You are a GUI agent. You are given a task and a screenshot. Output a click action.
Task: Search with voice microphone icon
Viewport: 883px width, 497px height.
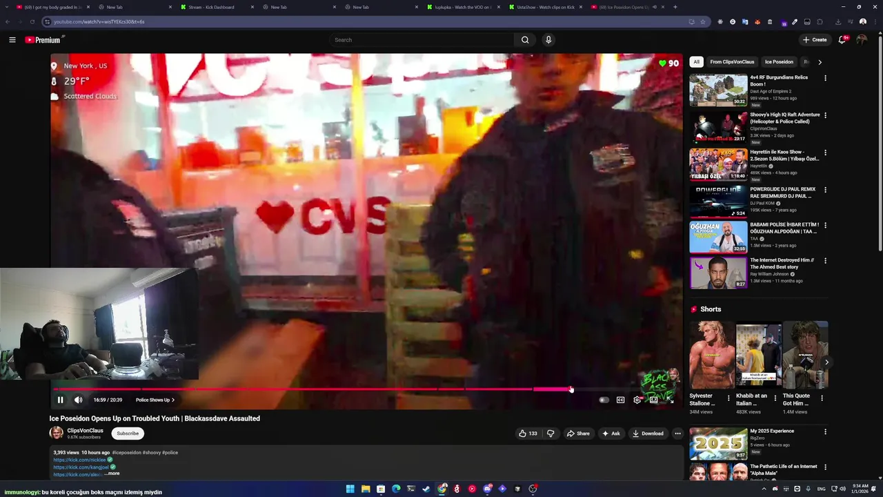point(548,40)
